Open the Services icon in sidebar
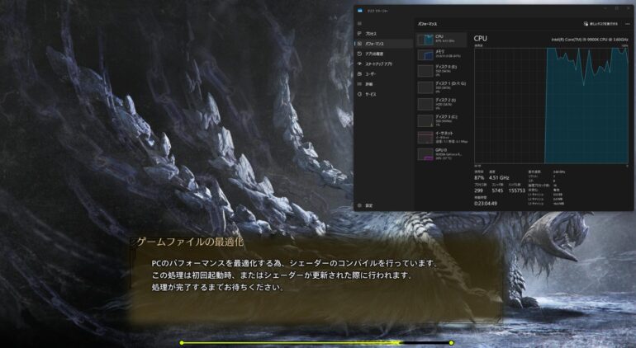The width and height of the screenshot is (636, 348). (x=359, y=94)
